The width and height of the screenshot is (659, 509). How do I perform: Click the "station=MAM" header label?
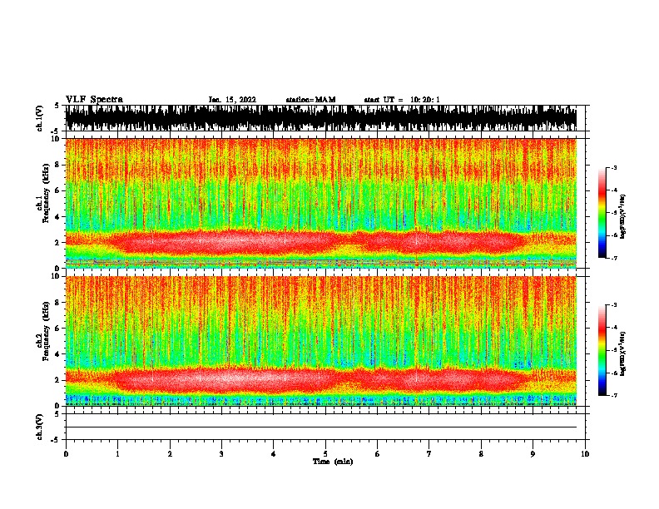[x=310, y=100]
